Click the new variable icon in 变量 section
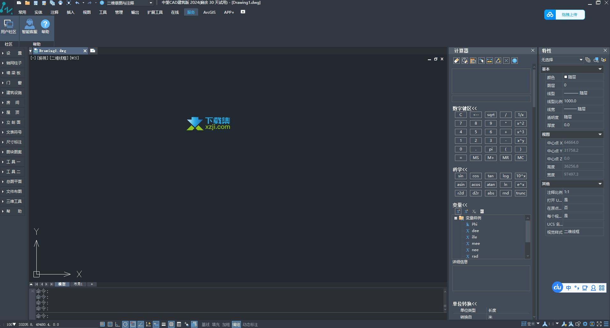The height and width of the screenshot is (328, 610). [458, 211]
